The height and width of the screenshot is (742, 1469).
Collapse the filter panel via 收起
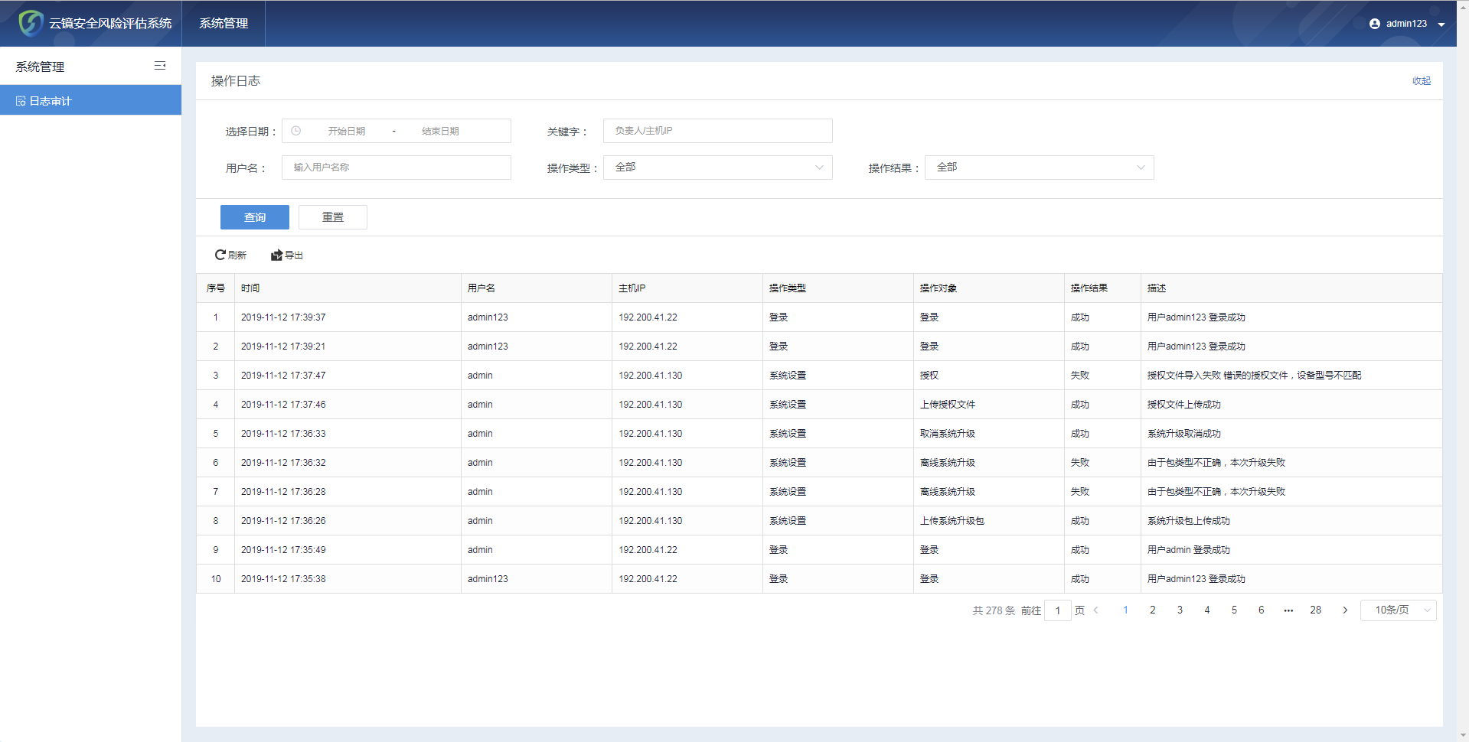click(1422, 81)
